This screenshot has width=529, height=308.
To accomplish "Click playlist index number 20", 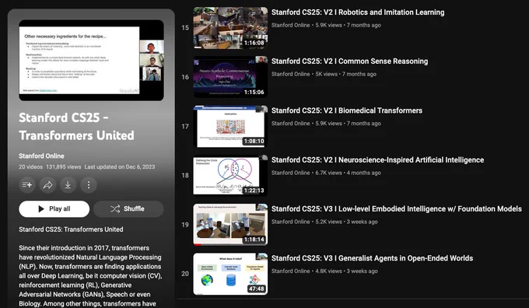I will (185, 274).
